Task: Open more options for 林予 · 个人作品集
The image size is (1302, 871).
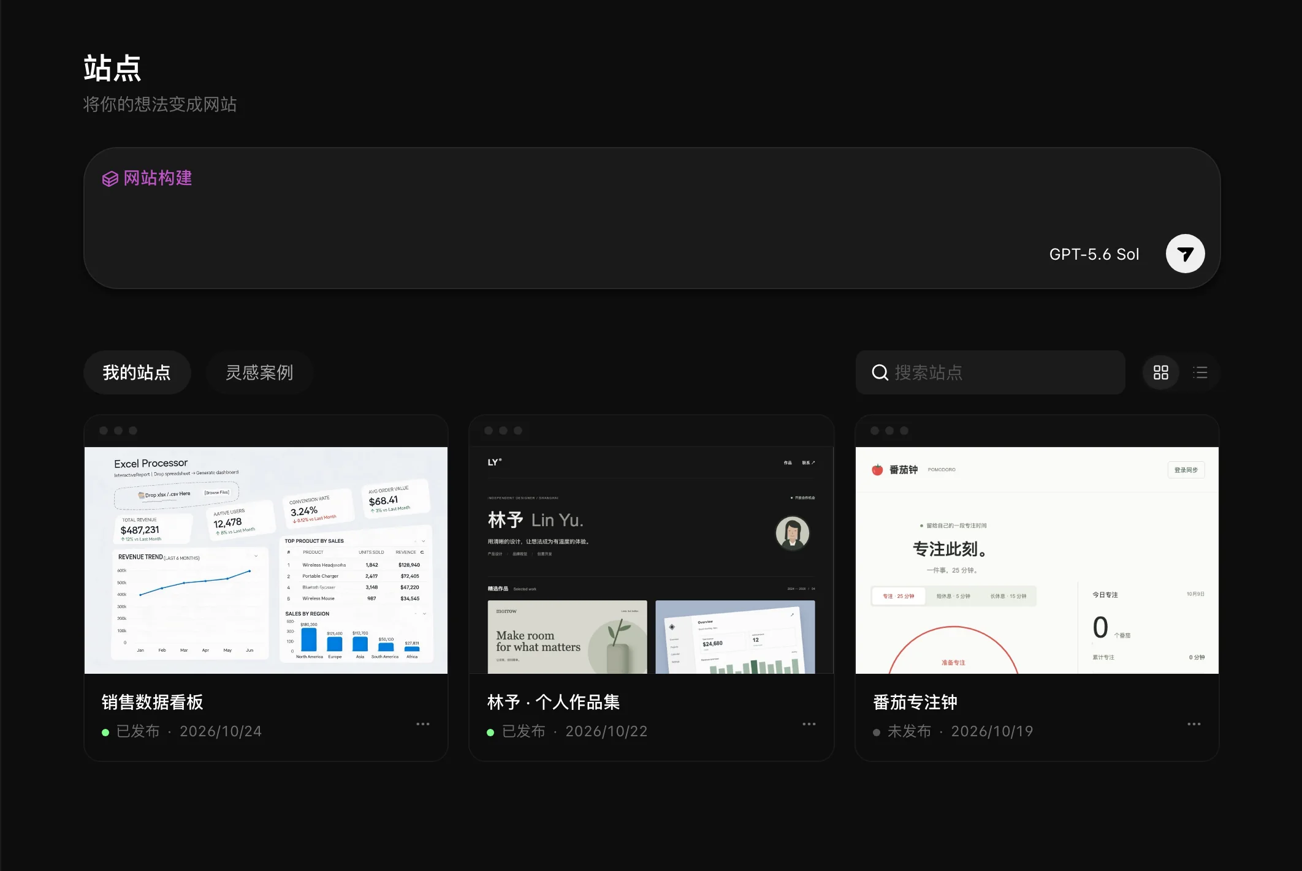Action: click(809, 724)
